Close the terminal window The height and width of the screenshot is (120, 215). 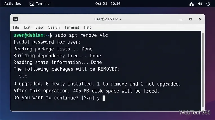pos(200,19)
